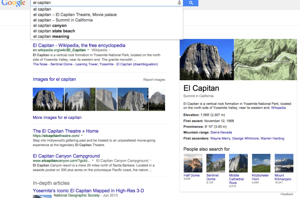Open 'The Nose' sitelink
The height and width of the screenshot is (198, 300).
point(40,64)
